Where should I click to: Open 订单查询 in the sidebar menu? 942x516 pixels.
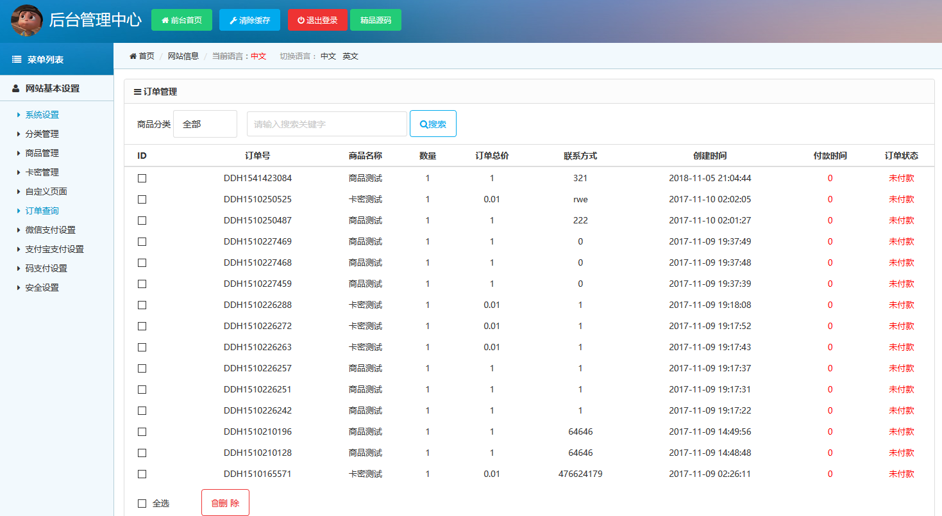tap(42, 211)
